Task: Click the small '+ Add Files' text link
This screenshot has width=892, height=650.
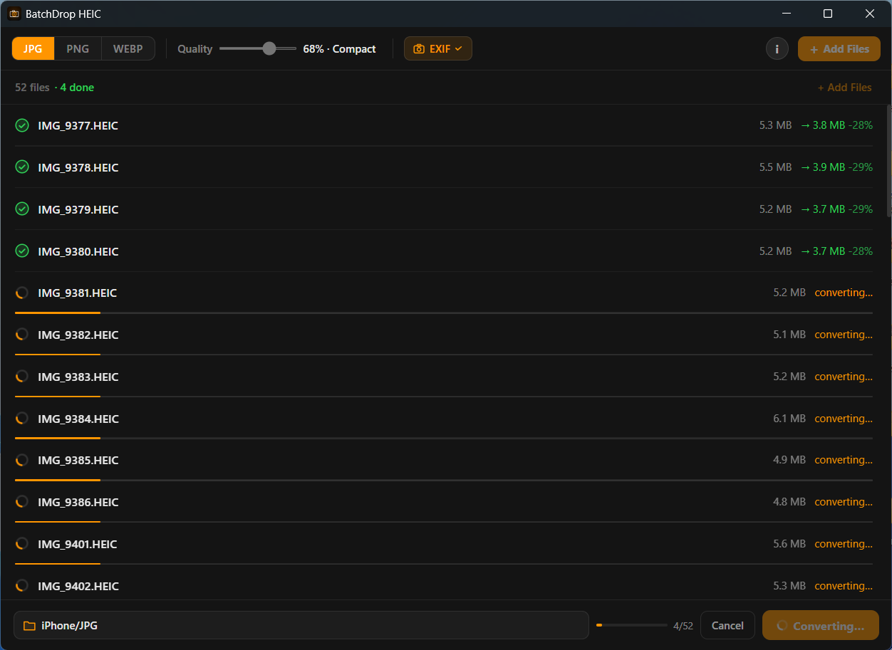Action: click(x=845, y=88)
